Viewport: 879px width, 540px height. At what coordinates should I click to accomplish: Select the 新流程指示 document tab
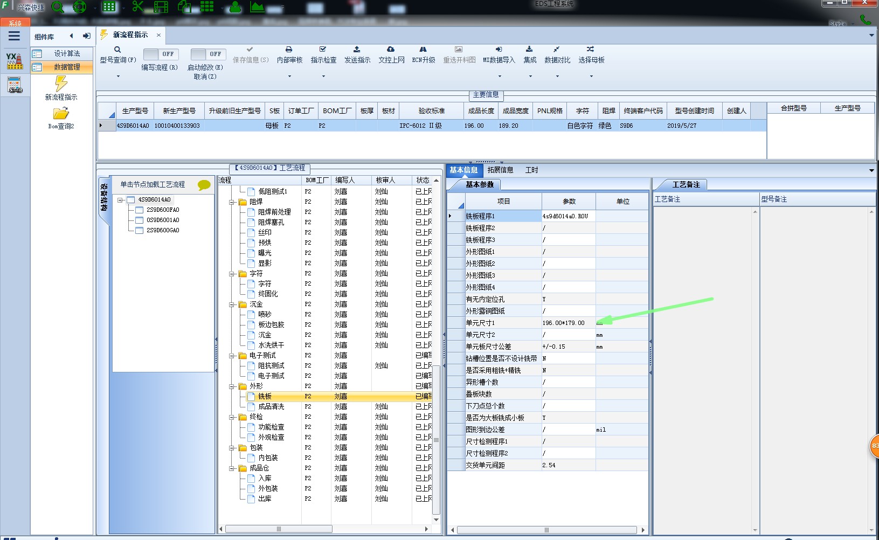pyautogui.click(x=130, y=34)
